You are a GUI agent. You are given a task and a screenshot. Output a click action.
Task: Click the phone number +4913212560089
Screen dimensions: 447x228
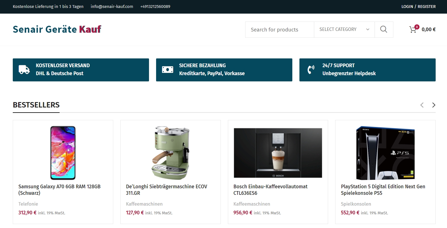pos(155,7)
